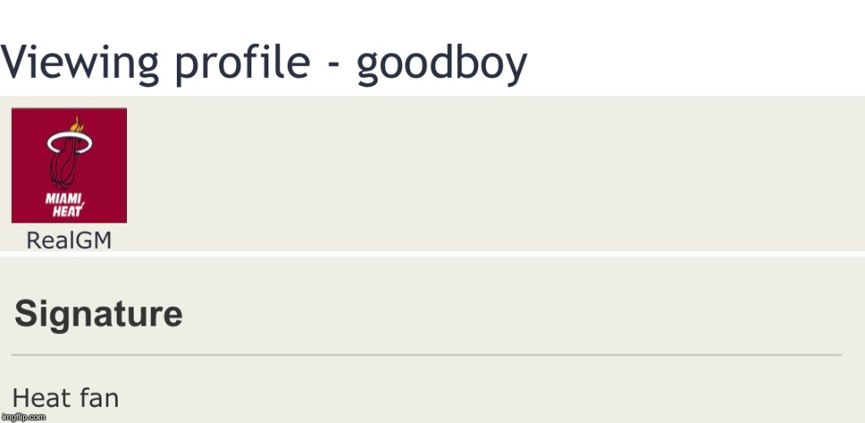Click the white gap separating the two panels
Viewport: 865px width, 423px height.
(432, 255)
